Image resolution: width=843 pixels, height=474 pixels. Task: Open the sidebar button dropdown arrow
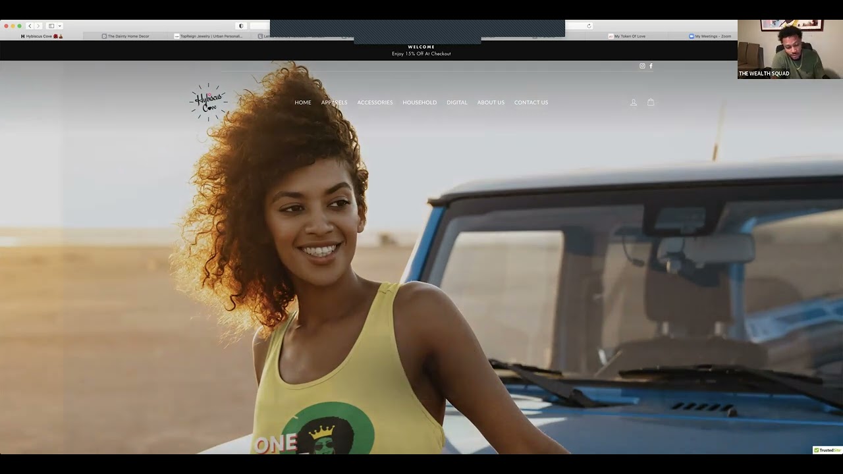point(60,26)
